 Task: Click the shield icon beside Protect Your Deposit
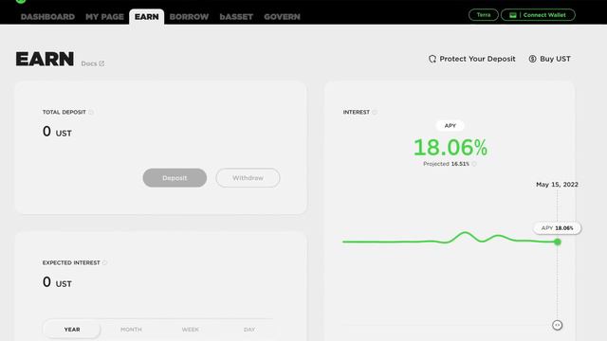click(432, 59)
